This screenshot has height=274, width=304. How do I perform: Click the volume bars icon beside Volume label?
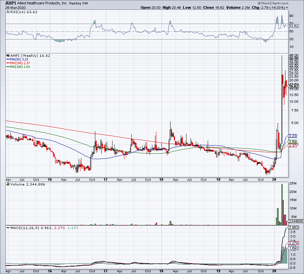tap(8, 184)
